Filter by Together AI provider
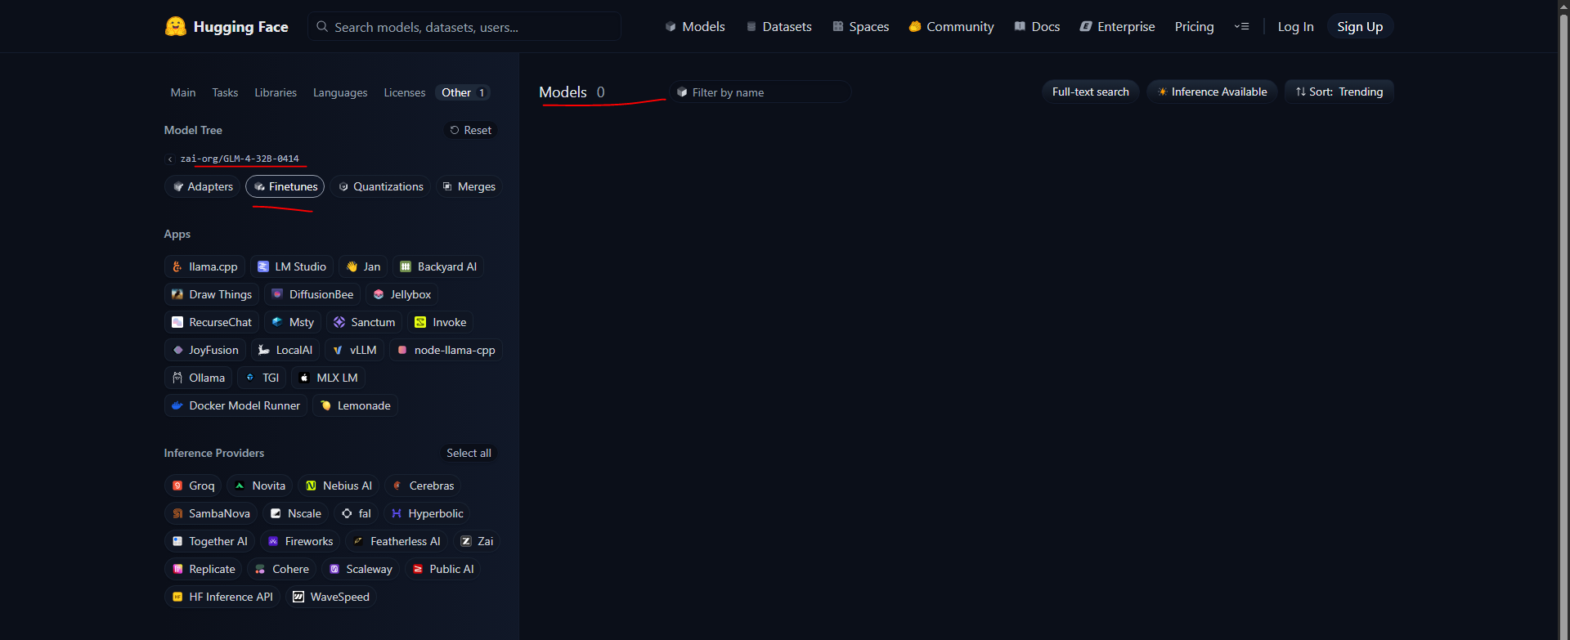 [209, 541]
